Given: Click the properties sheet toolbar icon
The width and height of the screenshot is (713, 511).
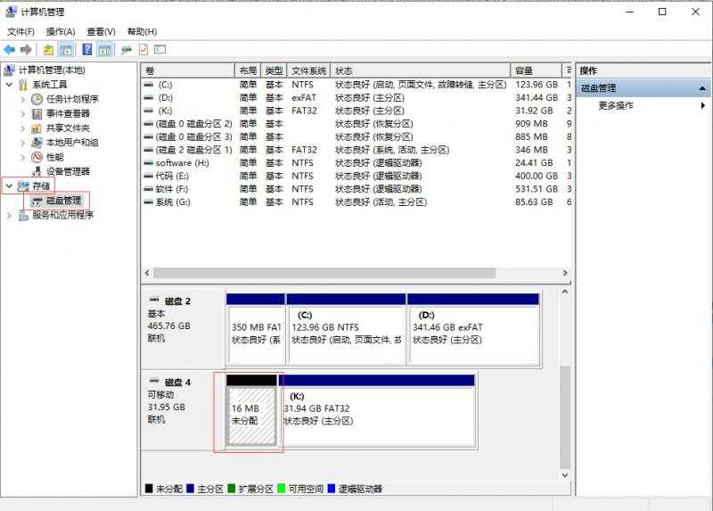Looking at the screenshot, I should (143, 50).
